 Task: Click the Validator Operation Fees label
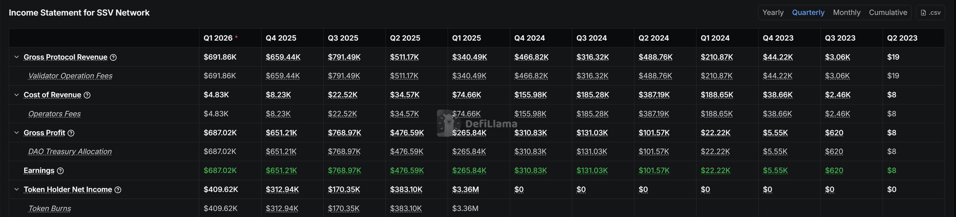[x=70, y=76]
